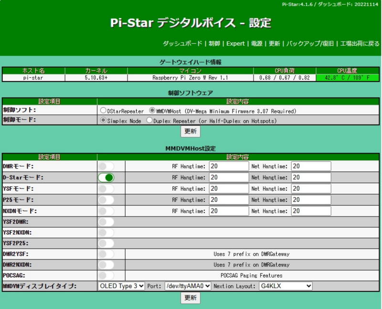Enable the YSFモード toggle

click(x=106, y=189)
